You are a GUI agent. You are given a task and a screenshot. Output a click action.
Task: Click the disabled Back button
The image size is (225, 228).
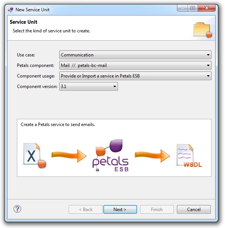(x=86, y=210)
